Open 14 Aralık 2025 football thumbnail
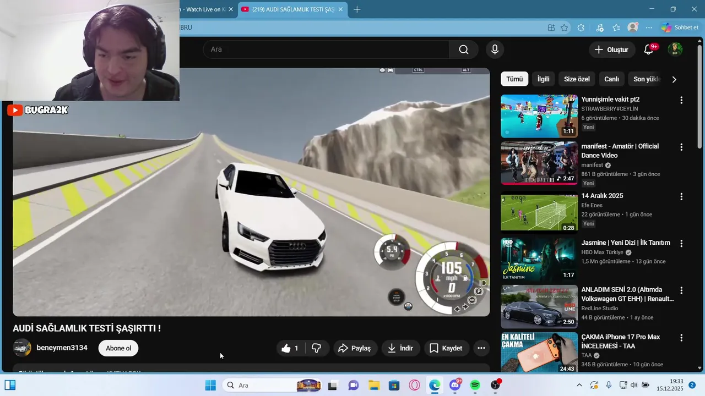The image size is (705, 396). pyautogui.click(x=539, y=212)
